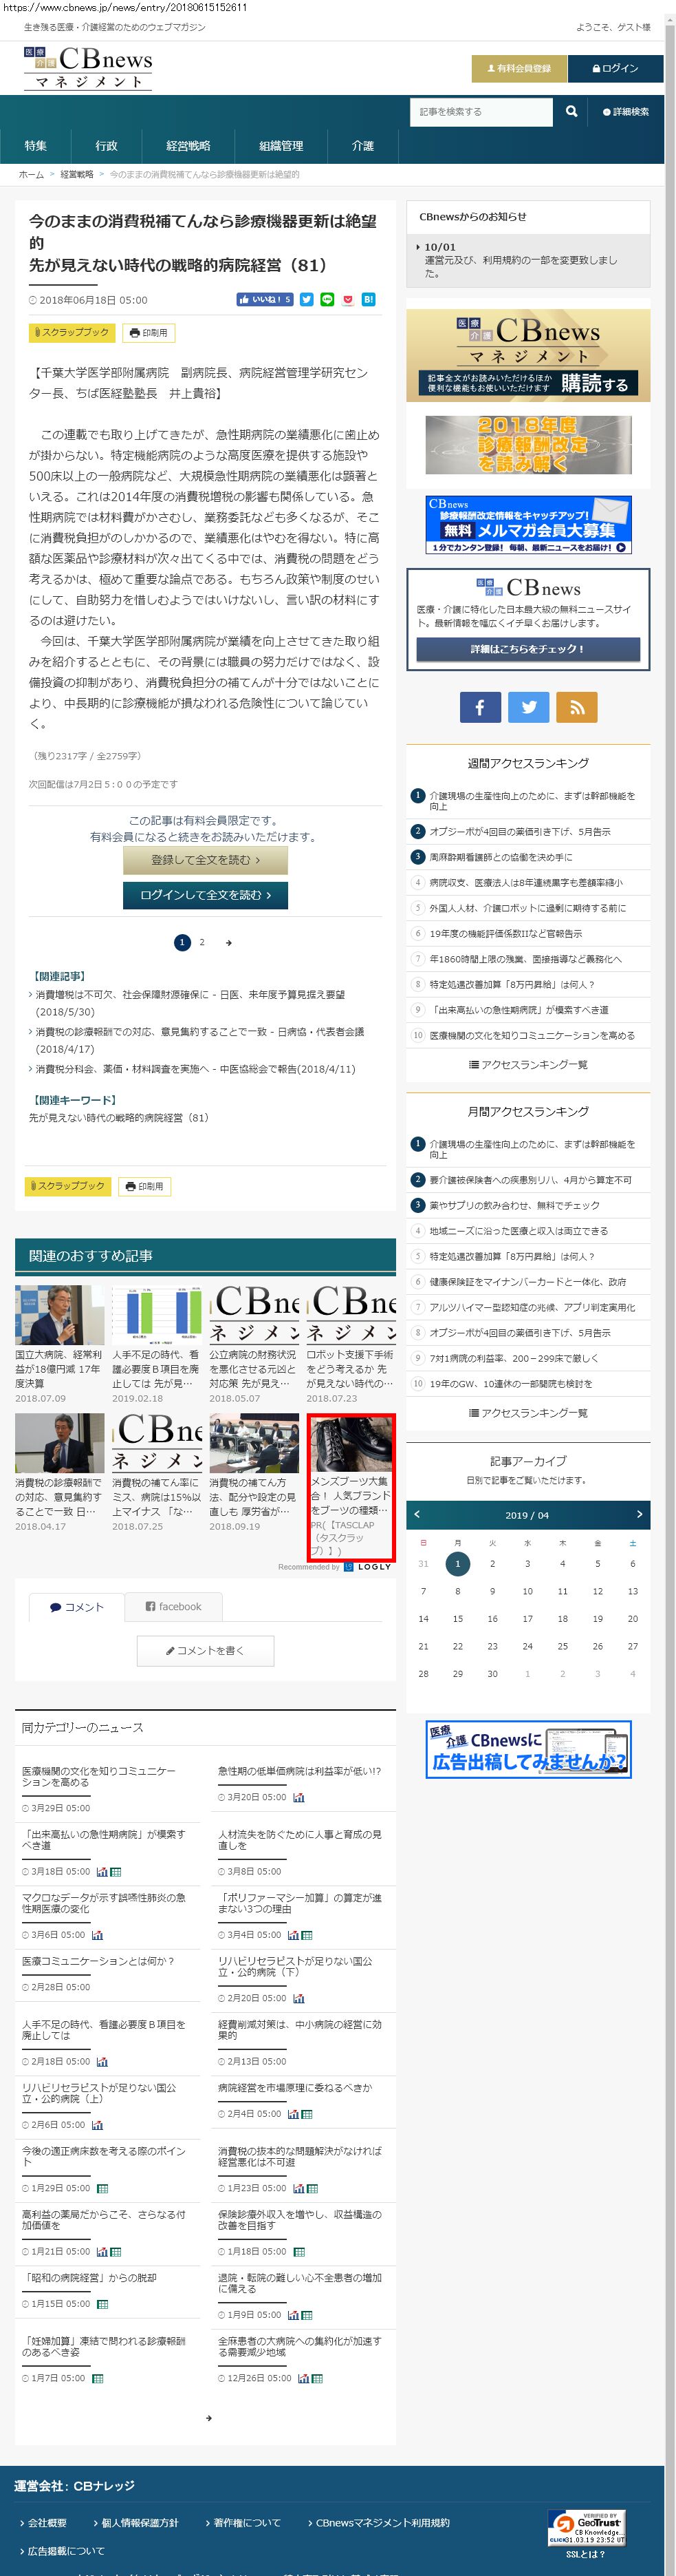Open the CBnews Facebook page icon
This screenshot has width=676, height=2576.
pyautogui.click(x=479, y=706)
